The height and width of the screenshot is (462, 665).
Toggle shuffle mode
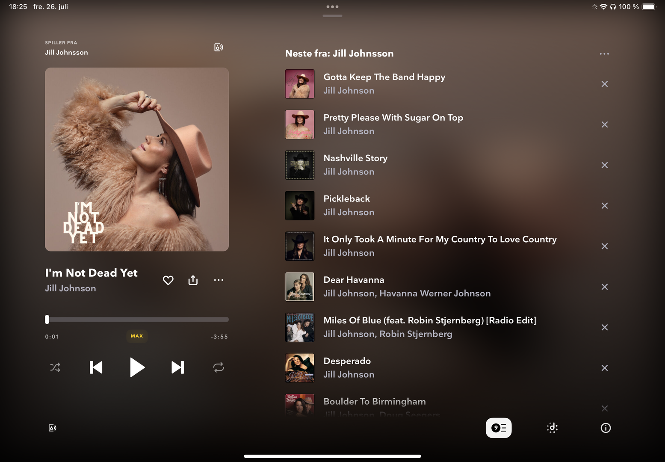[55, 367]
